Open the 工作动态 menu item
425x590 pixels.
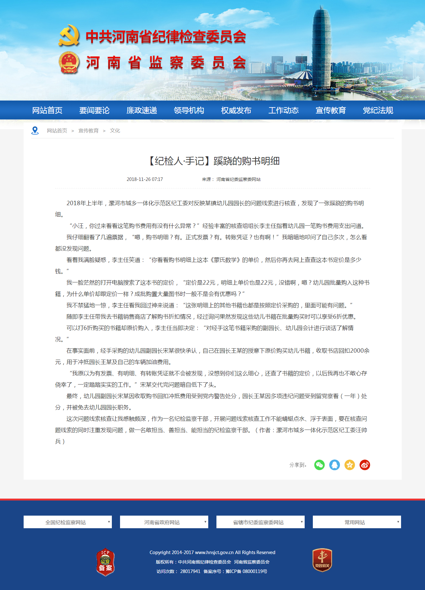[284, 110]
